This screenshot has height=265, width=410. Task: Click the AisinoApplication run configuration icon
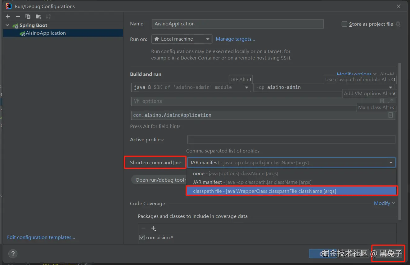[x=22, y=33]
